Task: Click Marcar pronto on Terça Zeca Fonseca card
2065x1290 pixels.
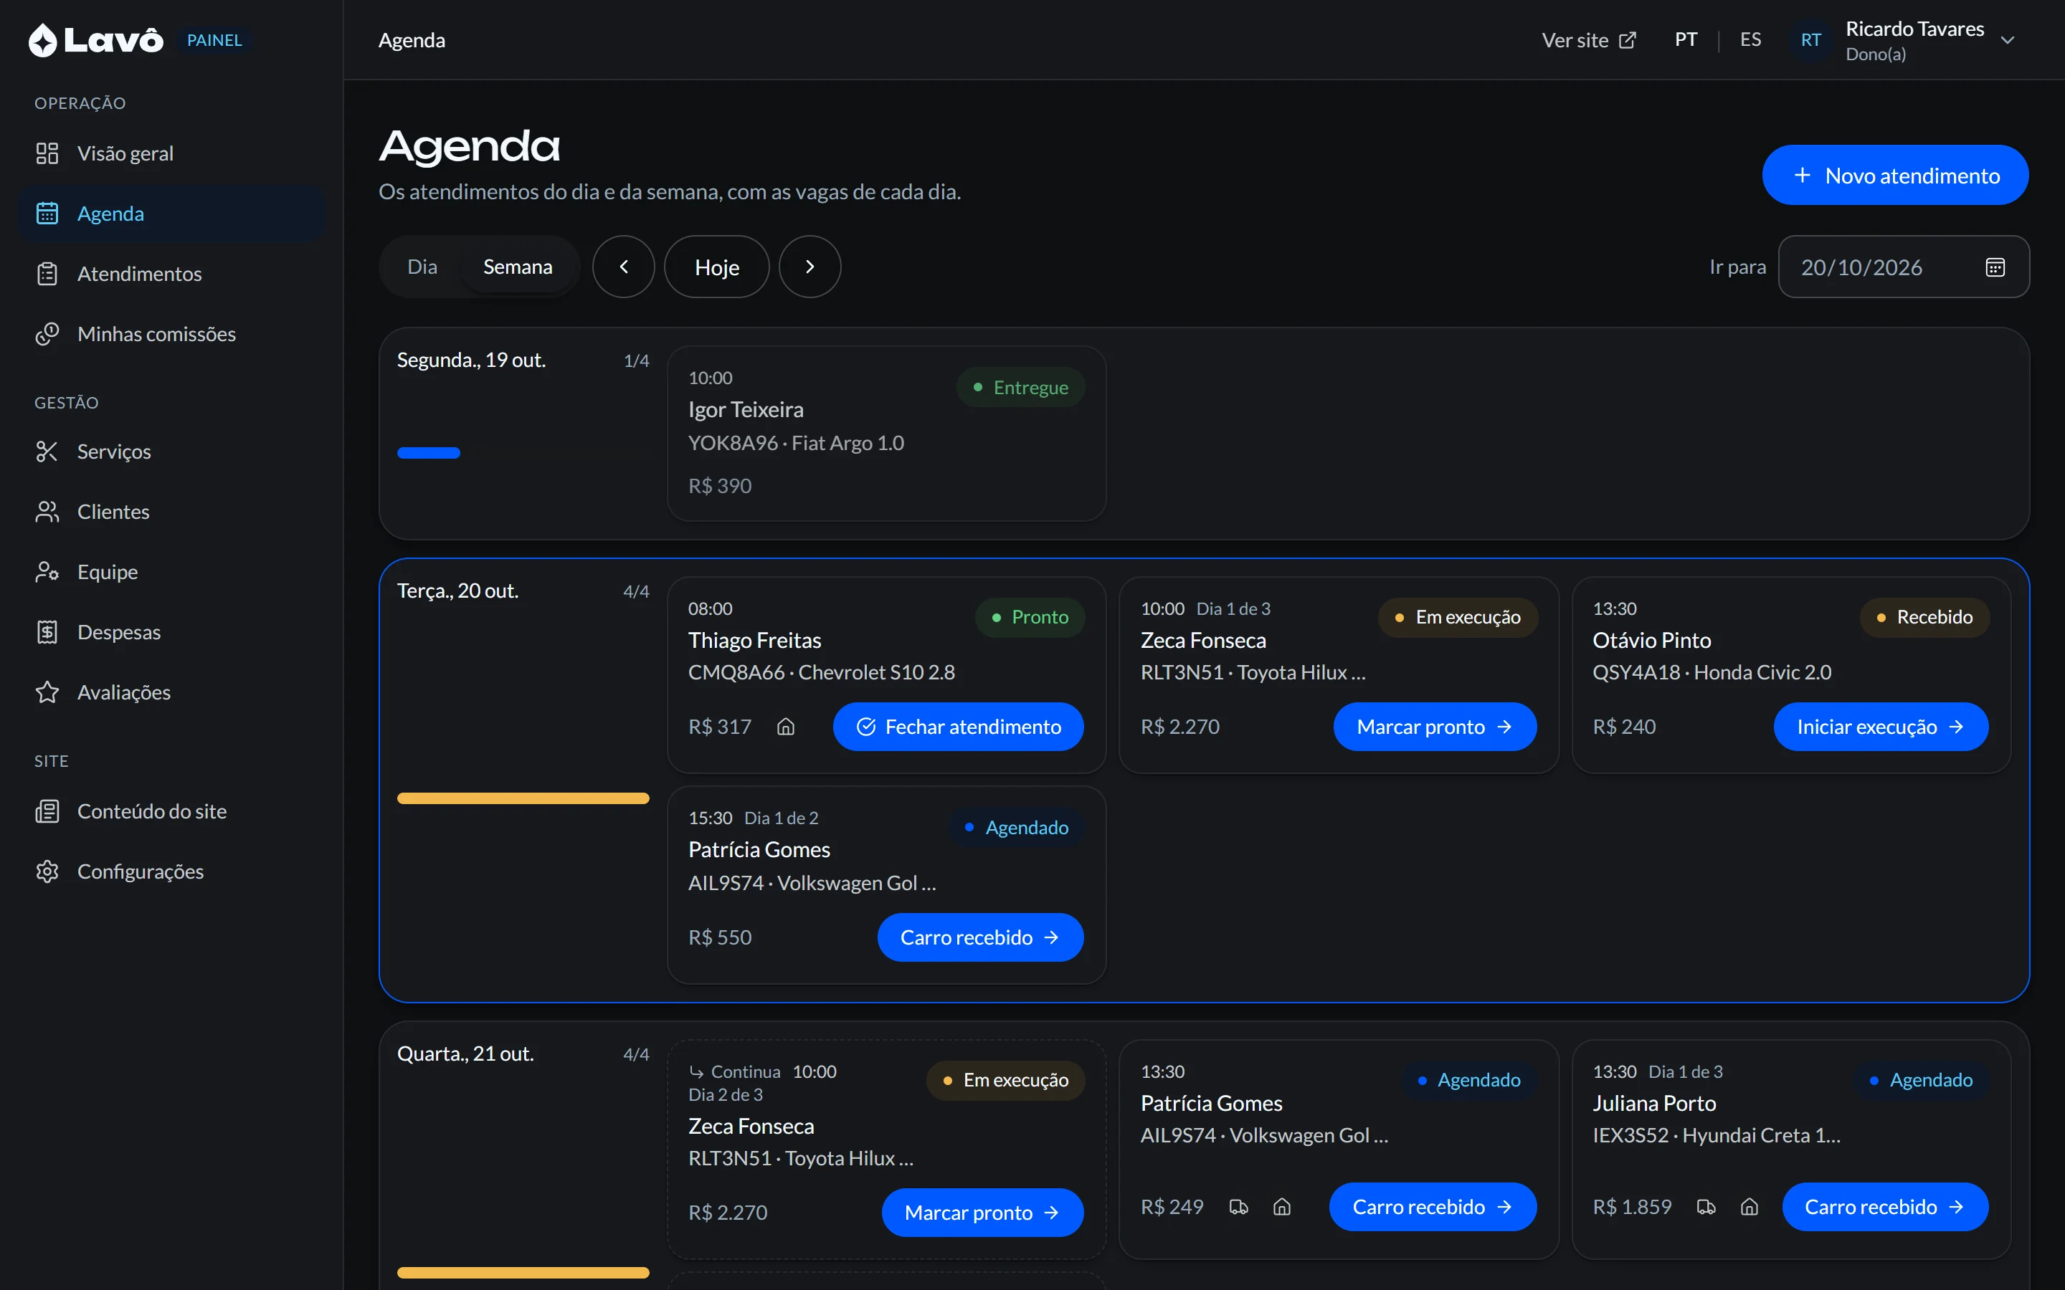Action: (x=1435, y=727)
